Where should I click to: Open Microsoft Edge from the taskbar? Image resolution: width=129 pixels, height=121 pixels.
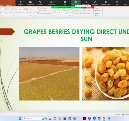(75, 118)
